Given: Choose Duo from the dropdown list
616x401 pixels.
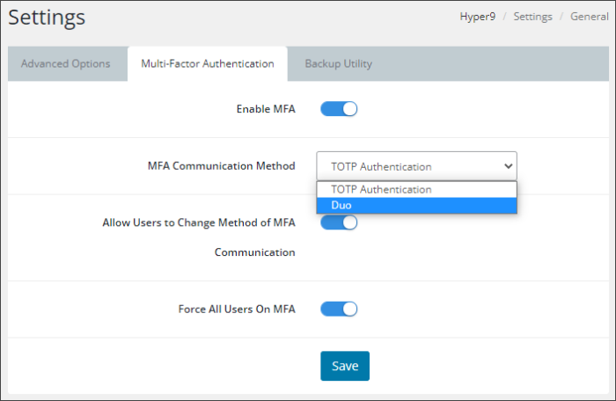Looking at the screenshot, I should coord(415,205).
